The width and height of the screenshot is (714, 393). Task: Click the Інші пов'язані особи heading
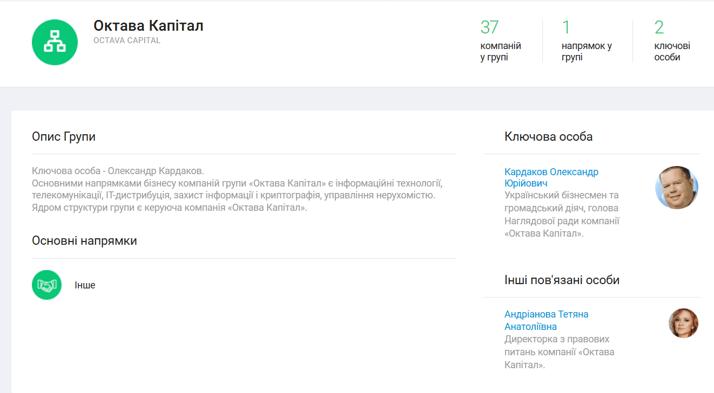[x=562, y=280]
